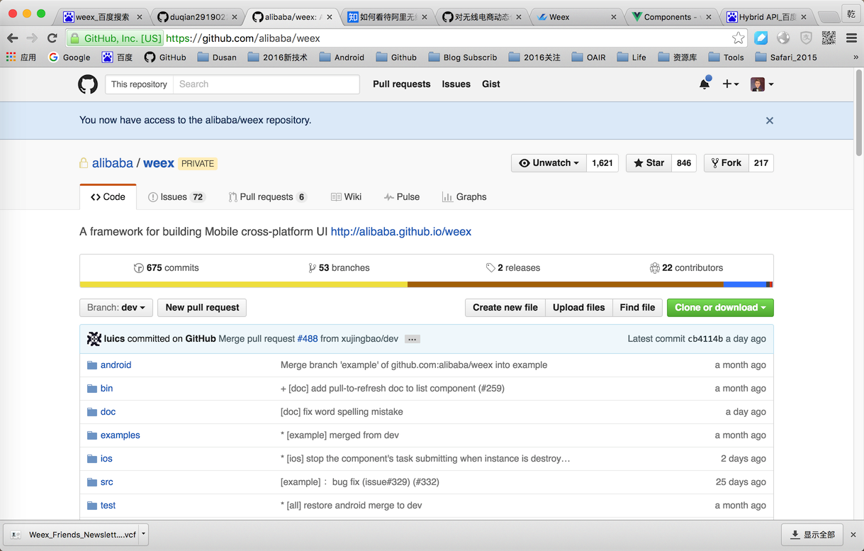The image size is (864, 551).
Task: Switch to the Pulse tab
Action: [x=402, y=197]
